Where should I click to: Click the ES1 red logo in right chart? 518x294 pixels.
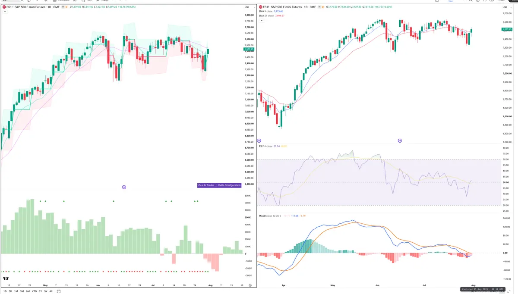click(x=260, y=7)
